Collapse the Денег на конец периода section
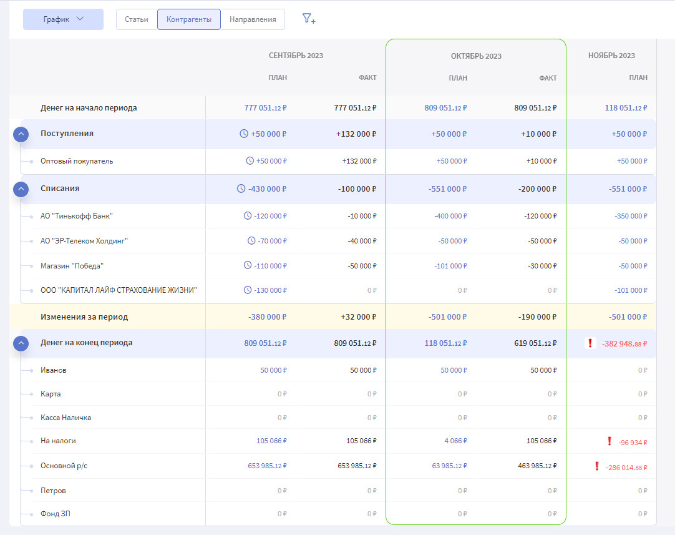The width and height of the screenshot is (675, 535). tap(21, 343)
